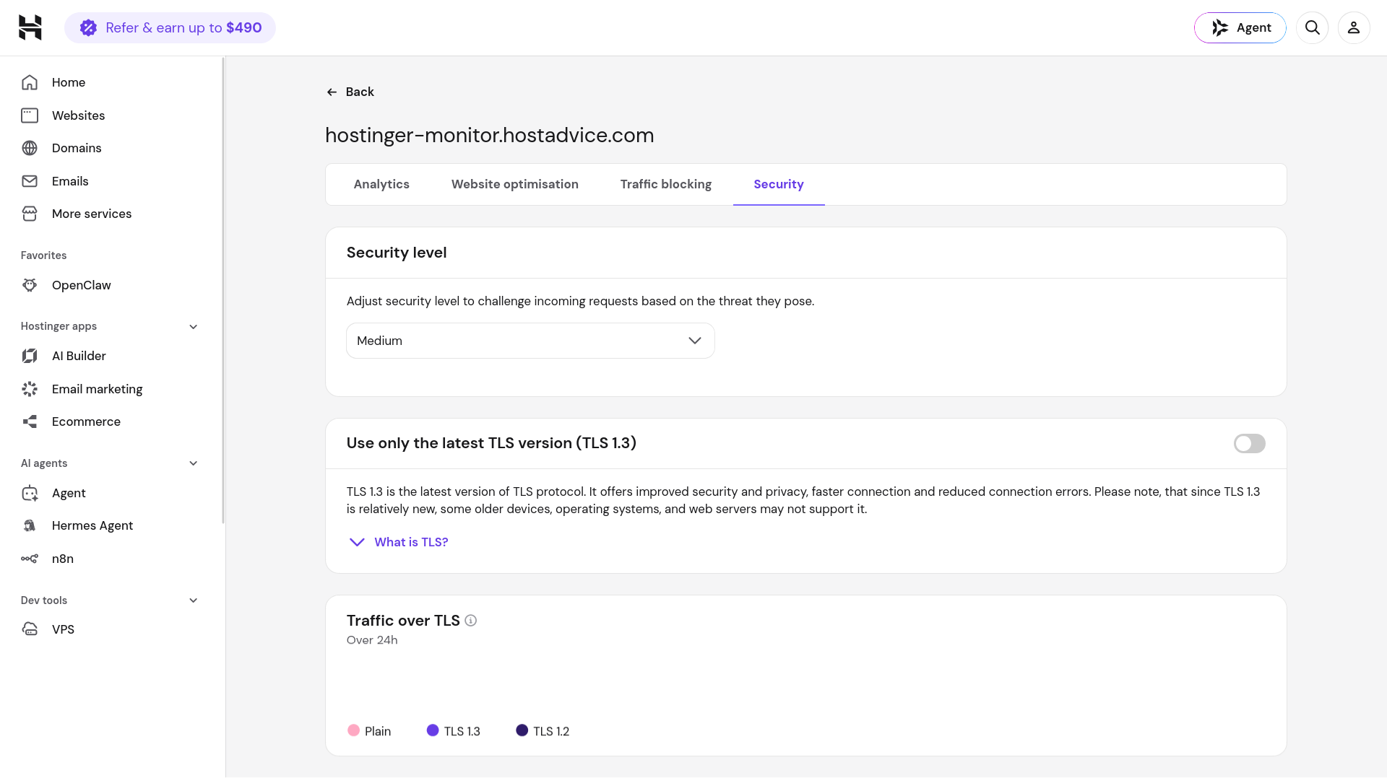Open Domains in the sidebar
This screenshot has width=1387, height=778.
(77, 148)
